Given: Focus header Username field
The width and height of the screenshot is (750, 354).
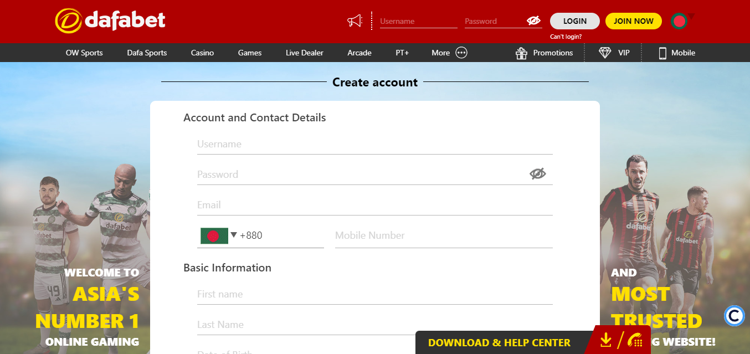Looking at the screenshot, I should click(418, 21).
